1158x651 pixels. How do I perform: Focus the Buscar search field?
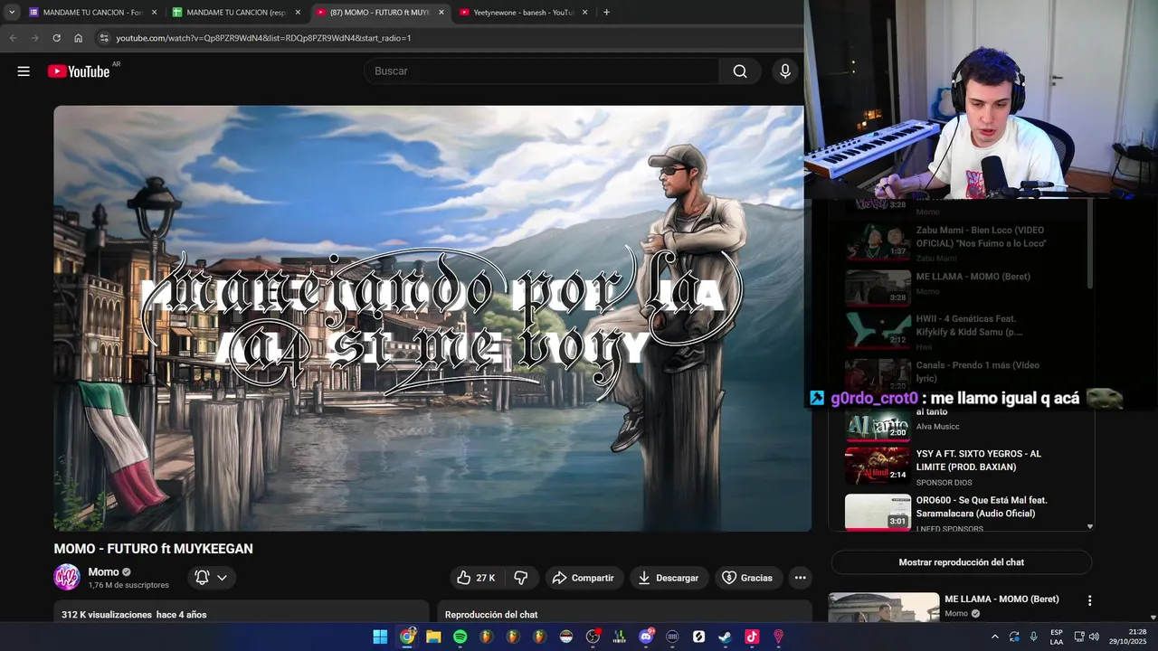pos(541,71)
